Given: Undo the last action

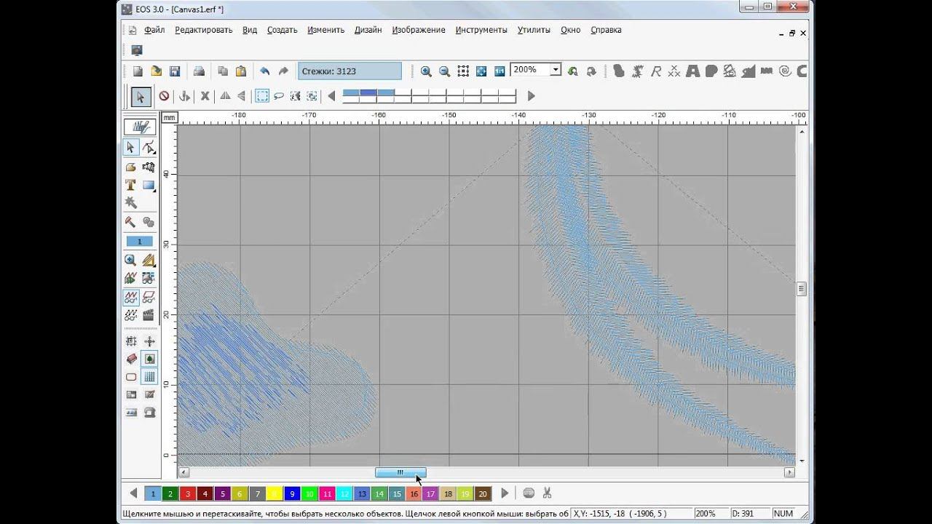Looking at the screenshot, I should (265, 71).
